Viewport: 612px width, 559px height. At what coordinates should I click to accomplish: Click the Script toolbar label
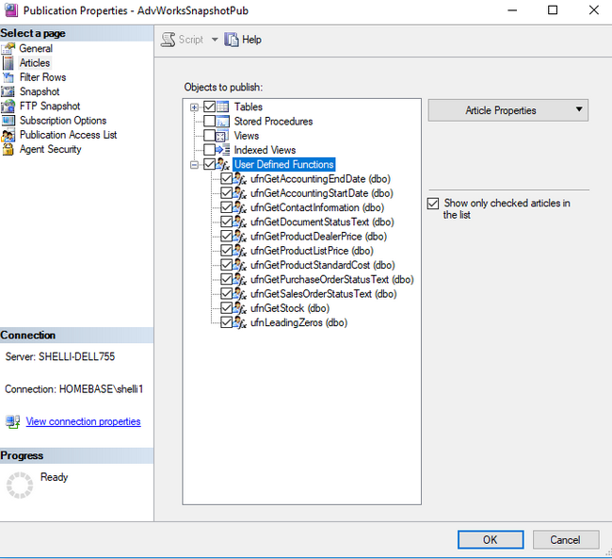click(x=191, y=40)
